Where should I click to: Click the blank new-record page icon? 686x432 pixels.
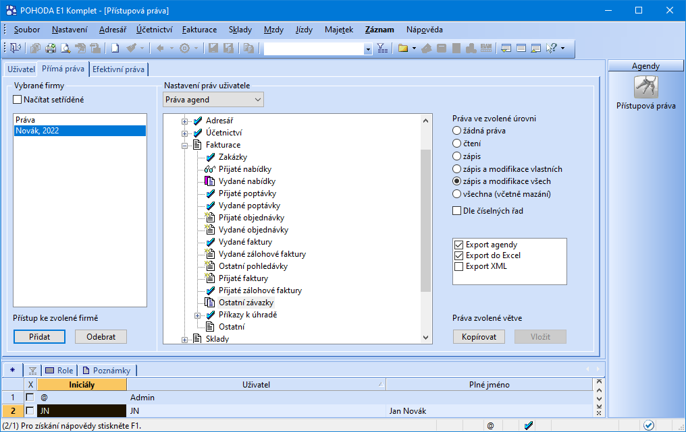point(115,48)
